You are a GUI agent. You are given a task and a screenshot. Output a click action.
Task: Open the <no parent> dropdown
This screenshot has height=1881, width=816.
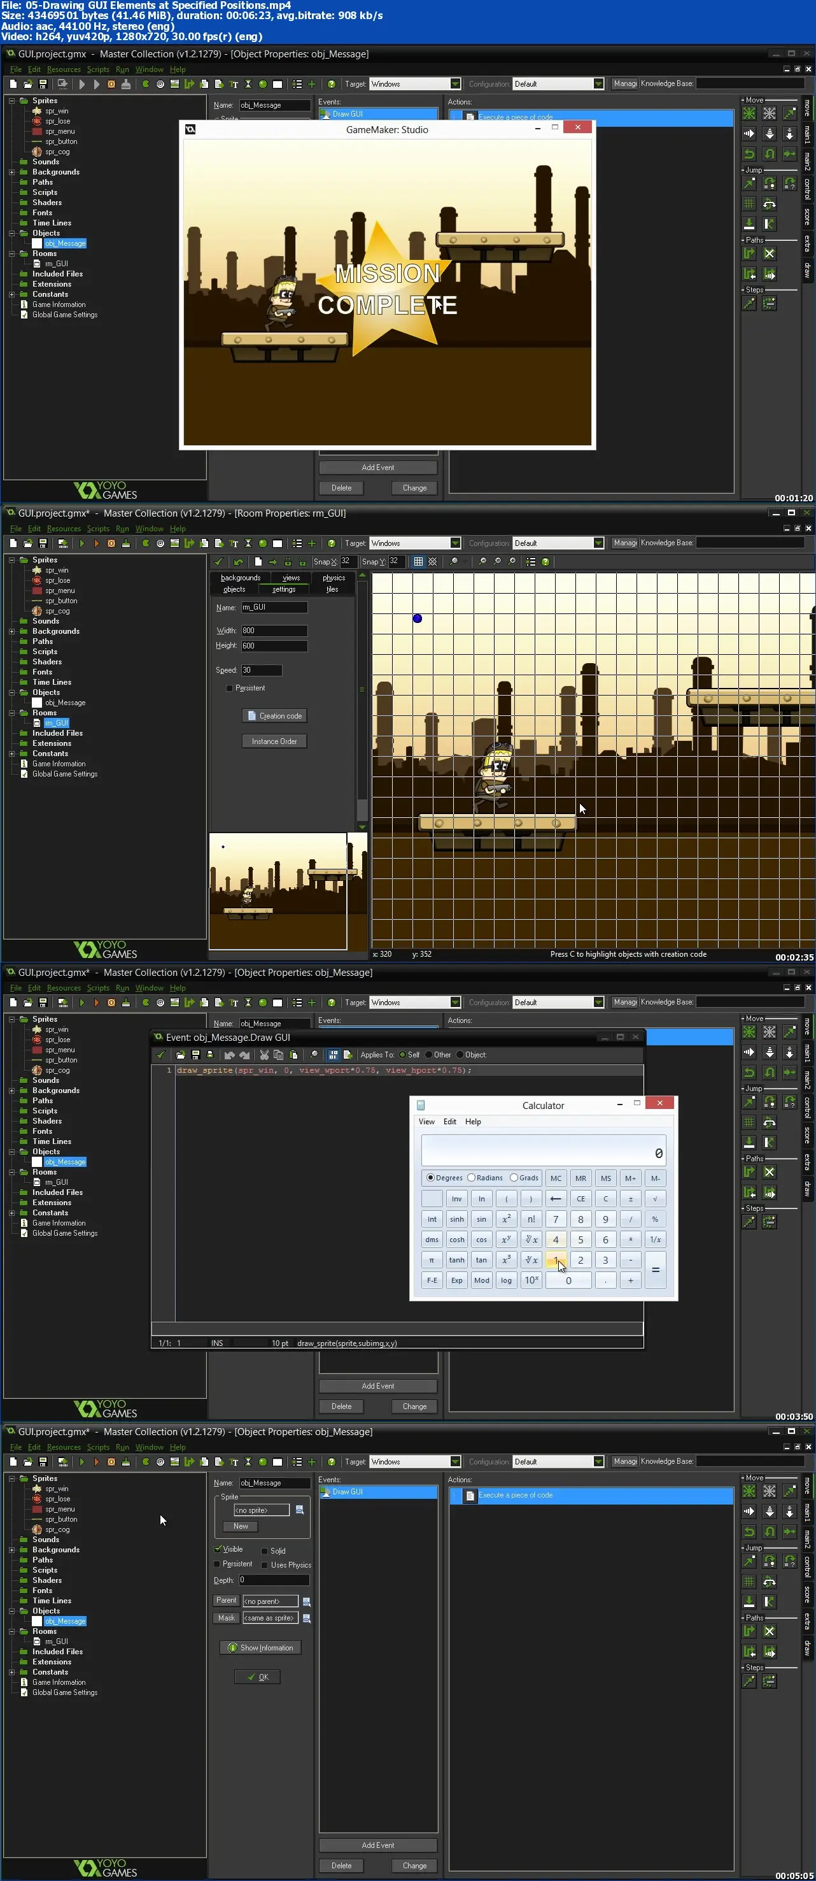270,1601
